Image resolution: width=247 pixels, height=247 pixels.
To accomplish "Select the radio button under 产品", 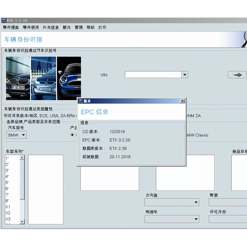I will coord(72,135).
